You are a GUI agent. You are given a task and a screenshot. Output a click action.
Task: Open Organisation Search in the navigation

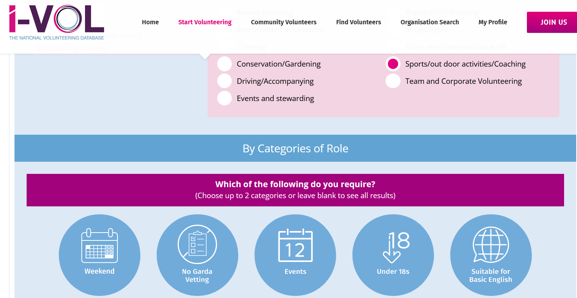click(x=430, y=22)
